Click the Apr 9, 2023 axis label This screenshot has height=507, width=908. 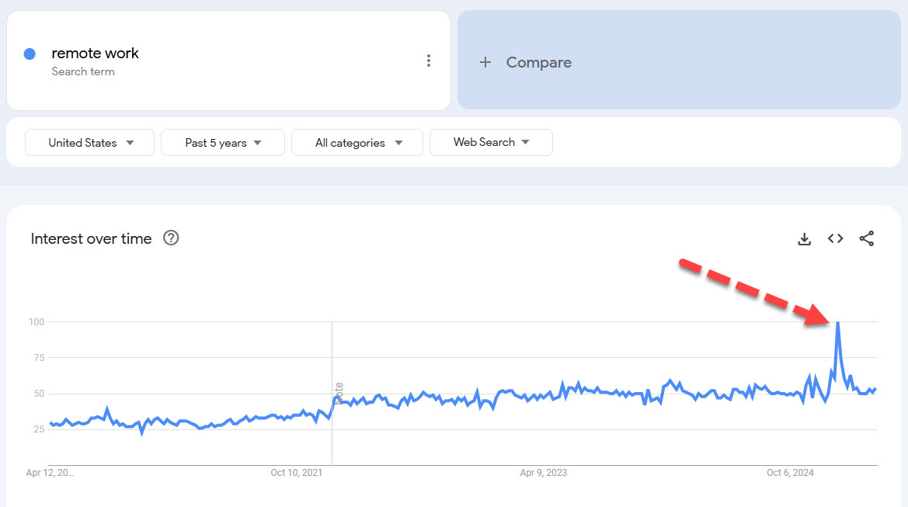(543, 473)
